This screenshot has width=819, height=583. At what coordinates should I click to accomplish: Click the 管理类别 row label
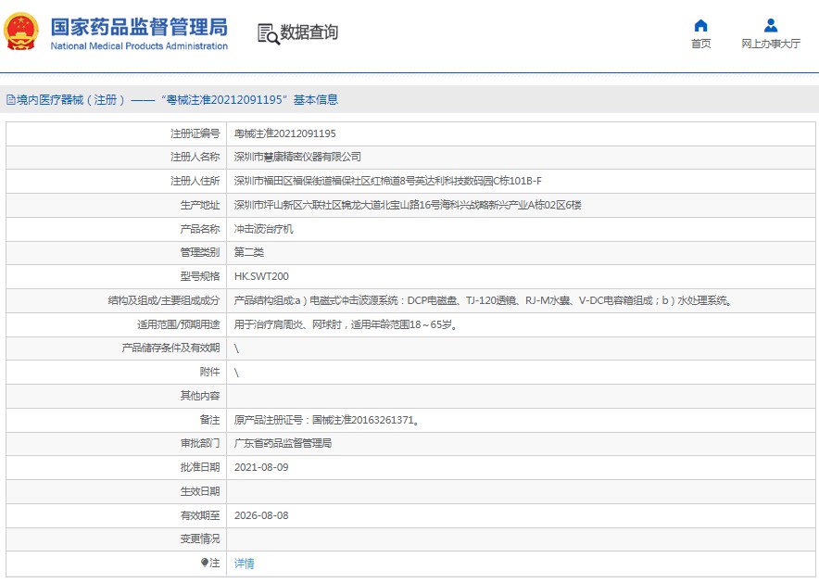pos(200,252)
